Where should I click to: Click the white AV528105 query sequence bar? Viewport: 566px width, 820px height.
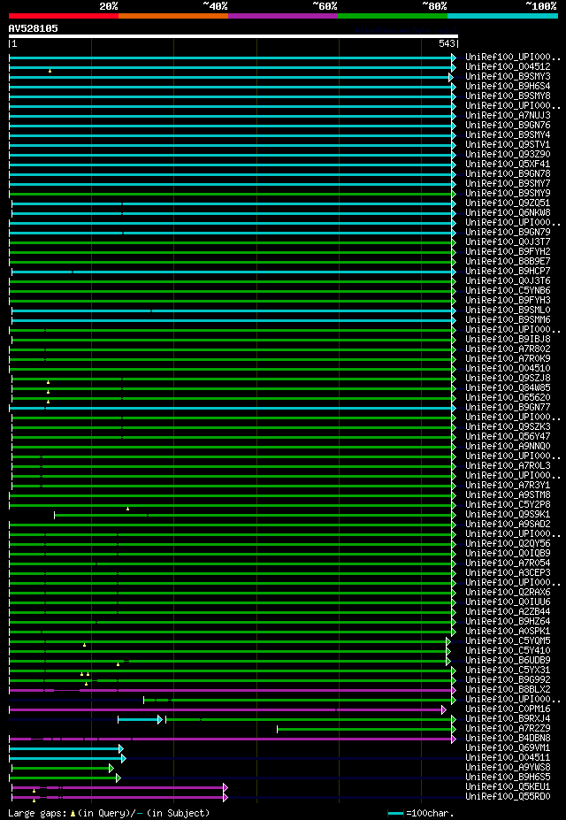(x=233, y=36)
